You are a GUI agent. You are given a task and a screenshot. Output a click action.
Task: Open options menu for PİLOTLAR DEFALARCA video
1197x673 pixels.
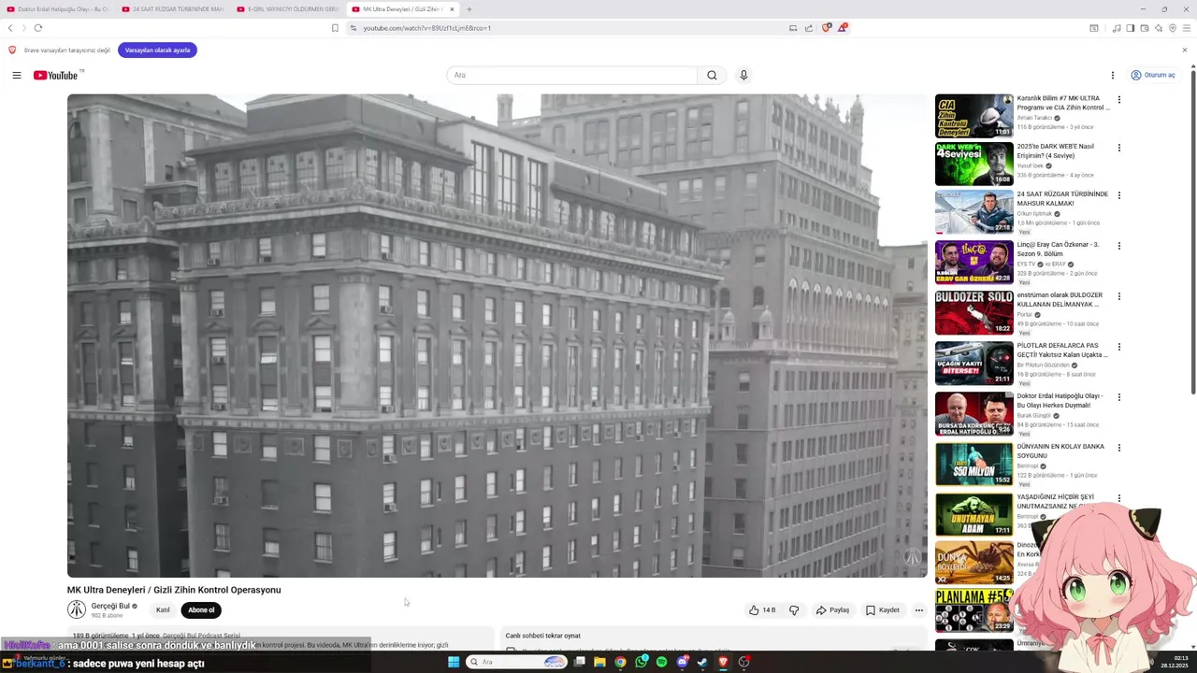(x=1118, y=347)
